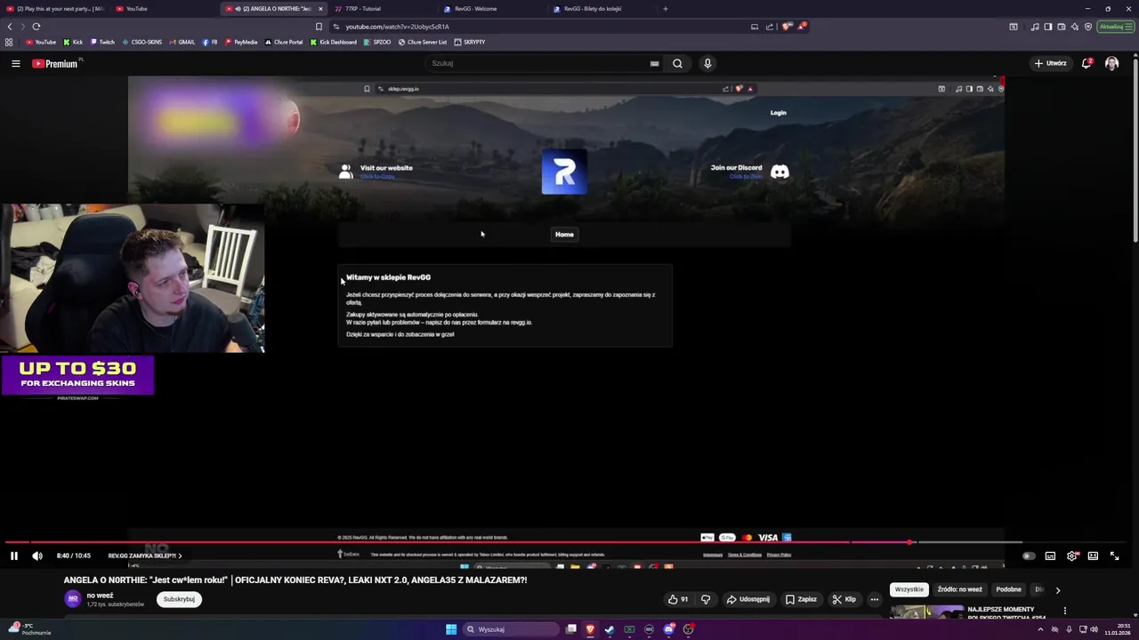Open chapter REV.GG ZAMYKA SKLEP?!

(144, 556)
